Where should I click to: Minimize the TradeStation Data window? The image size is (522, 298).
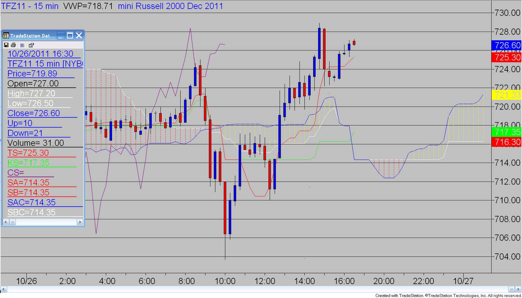coord(61,36)
